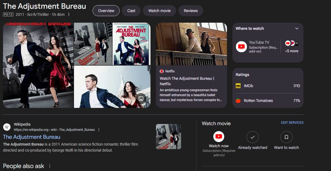Click the IMDb 7/10 rating row
Viewport: 331px width, 171px height.
click(x=268, y=86)
